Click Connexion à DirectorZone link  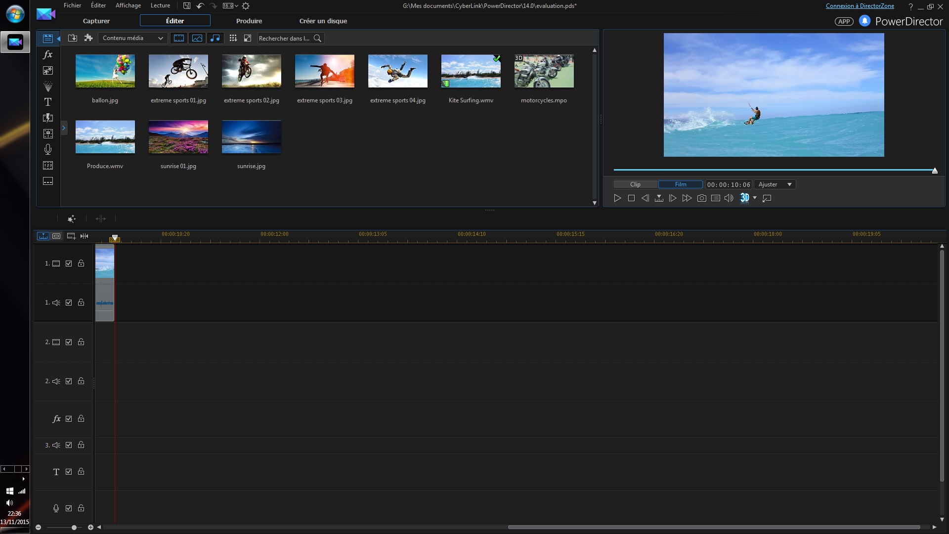click(x=860, y=6)
